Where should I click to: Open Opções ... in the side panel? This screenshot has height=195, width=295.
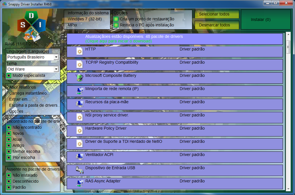(18, 111)
